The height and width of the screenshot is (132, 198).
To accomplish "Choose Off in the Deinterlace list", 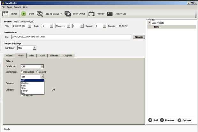I will pyautogui.click(x=32, y=80).
